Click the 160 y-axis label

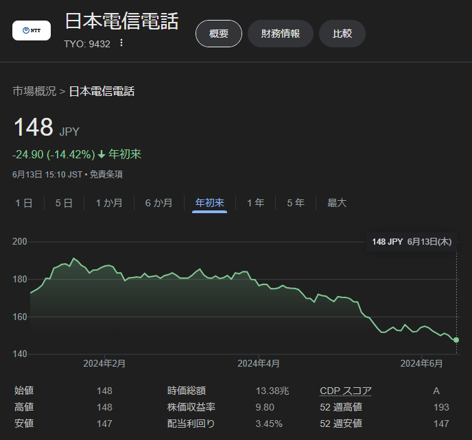(20, 317)
